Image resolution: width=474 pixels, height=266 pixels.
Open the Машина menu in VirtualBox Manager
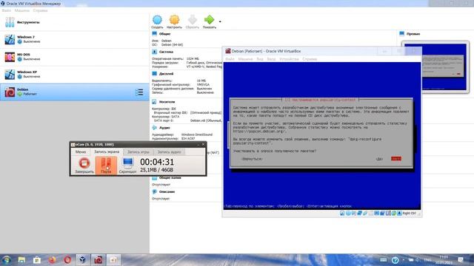[x=22, y=10]
